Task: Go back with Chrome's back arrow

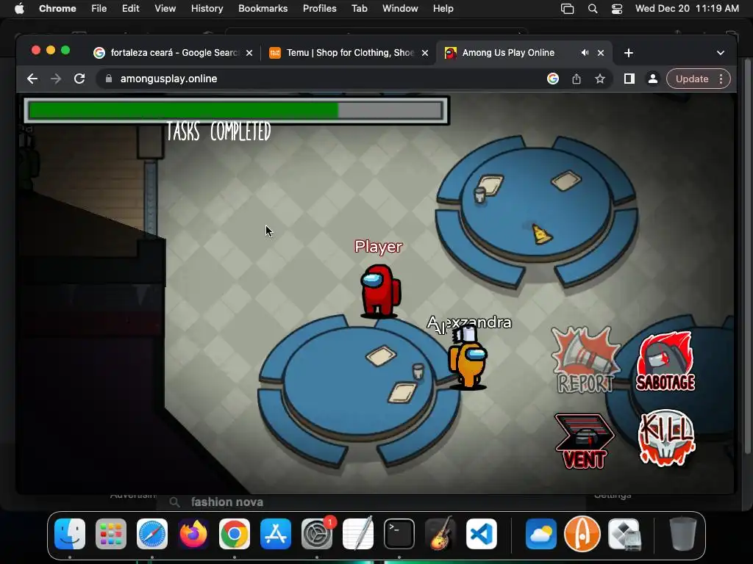Action: 32,79
